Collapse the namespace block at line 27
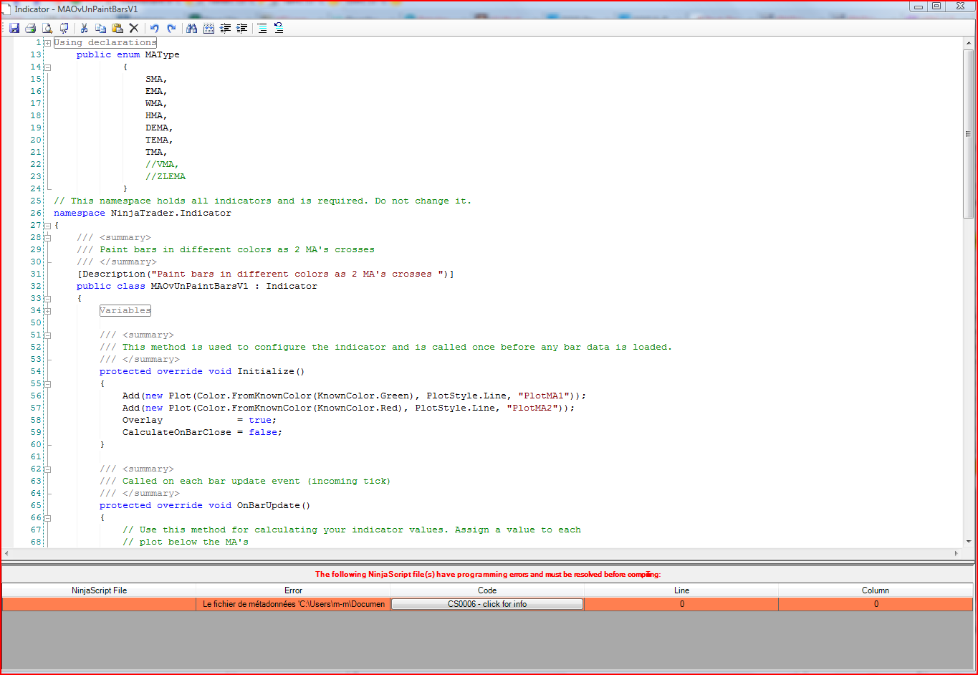 coord(48,226)
